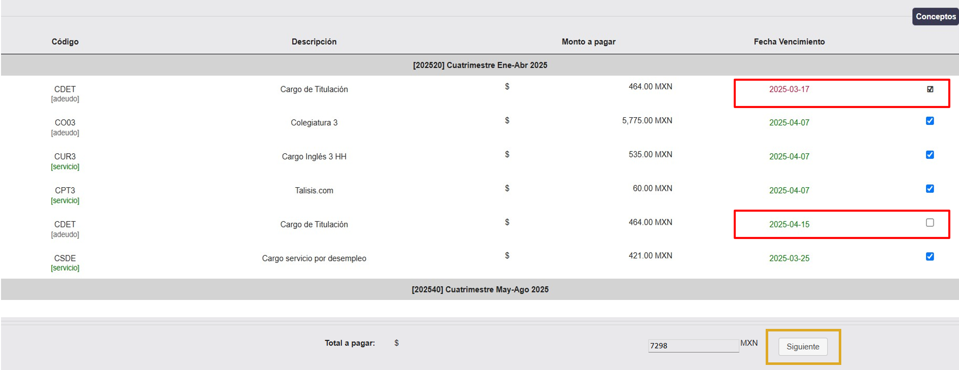Click the Fecha Vencimiento column header
The image size is (959, 370).
pyautogui.click(x=789, y=42)
